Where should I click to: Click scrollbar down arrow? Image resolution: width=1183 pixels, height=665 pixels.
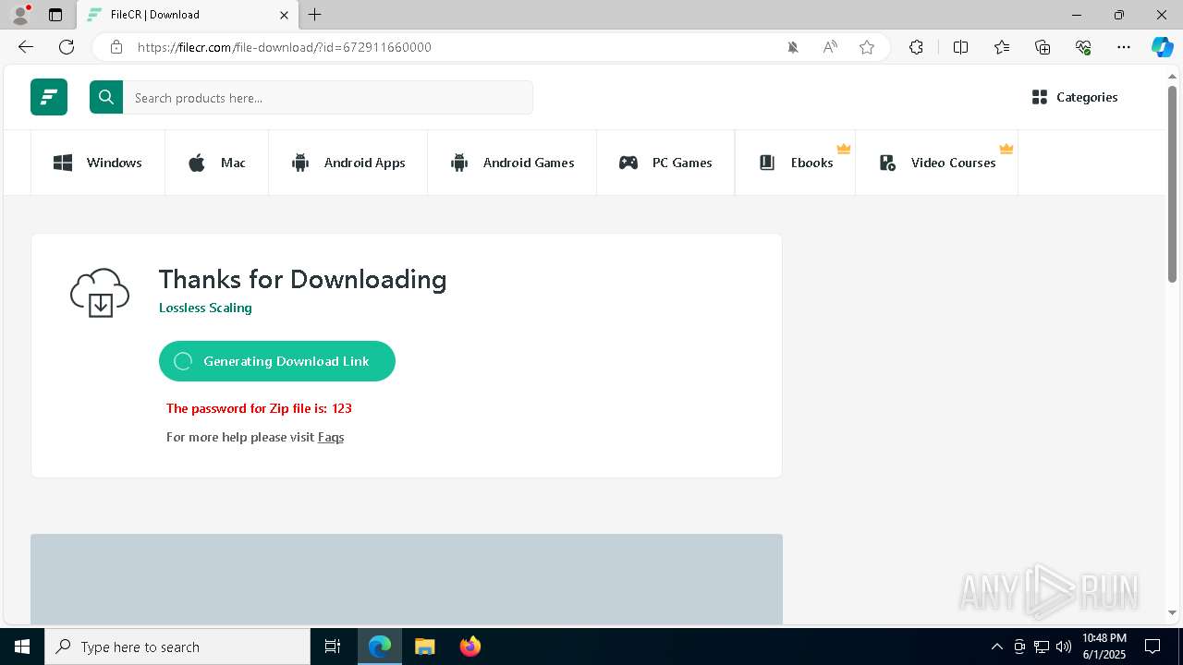pos(1172,612)
